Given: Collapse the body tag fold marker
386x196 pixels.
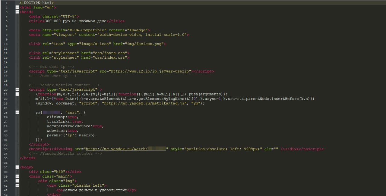Looking at the screenshot, I should pyautogui.click(x=17, y=167).
